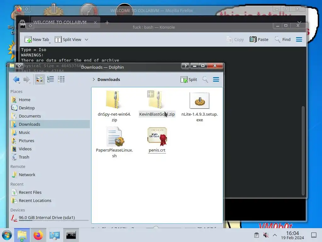This screenshot has height=242, width=322.
Task: Select penis.crt certificate icon
Action: click(157, 137)
